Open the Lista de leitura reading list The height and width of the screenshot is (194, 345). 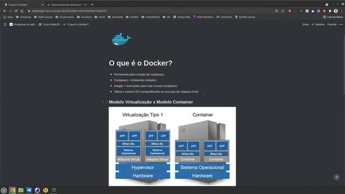coord(333,17)
